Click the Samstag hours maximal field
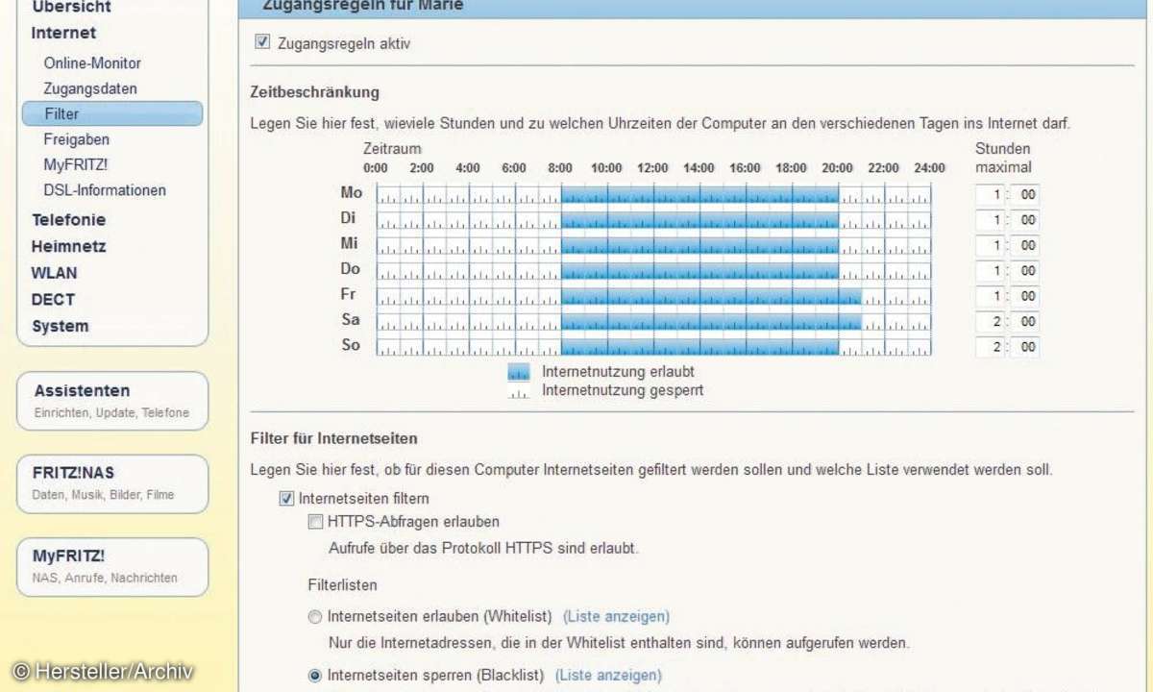Screen dimensions: 1153x692 tap(990, 322)
